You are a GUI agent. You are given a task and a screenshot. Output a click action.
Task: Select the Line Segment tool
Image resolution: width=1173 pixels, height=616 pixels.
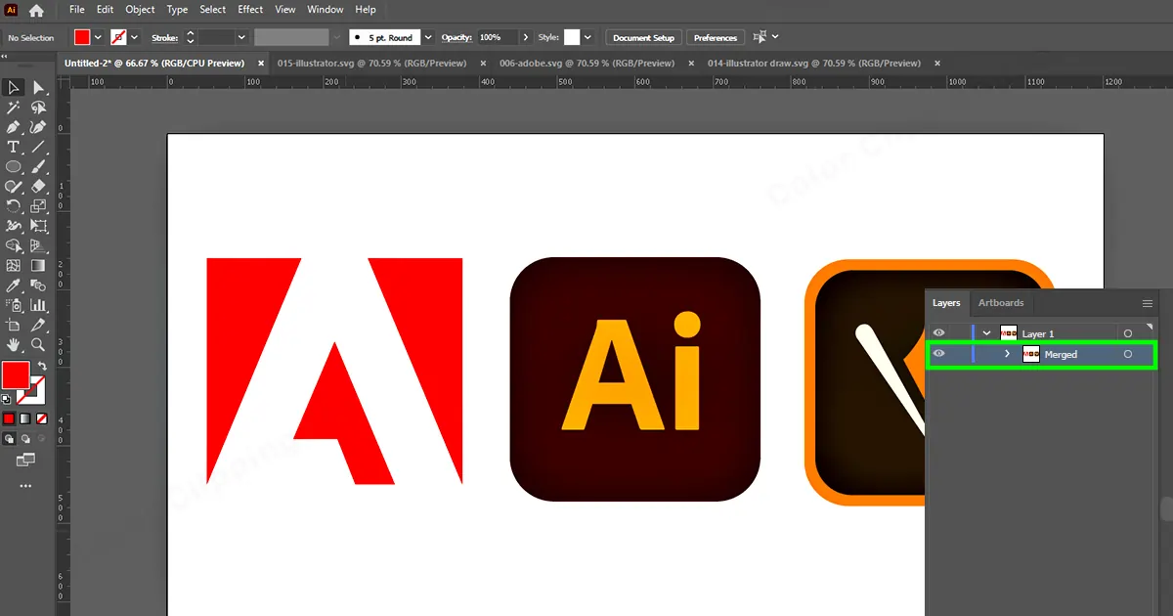point(38,148)
